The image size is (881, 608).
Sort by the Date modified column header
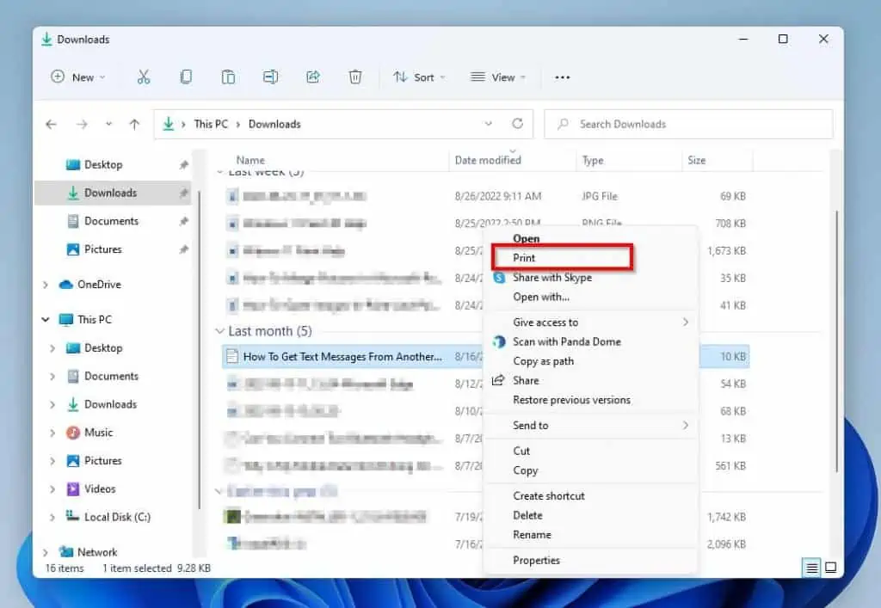coord(488,160)
